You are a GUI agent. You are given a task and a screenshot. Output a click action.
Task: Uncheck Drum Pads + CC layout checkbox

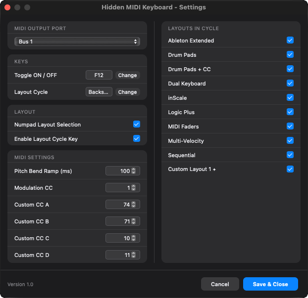click(x=290, y=69)
